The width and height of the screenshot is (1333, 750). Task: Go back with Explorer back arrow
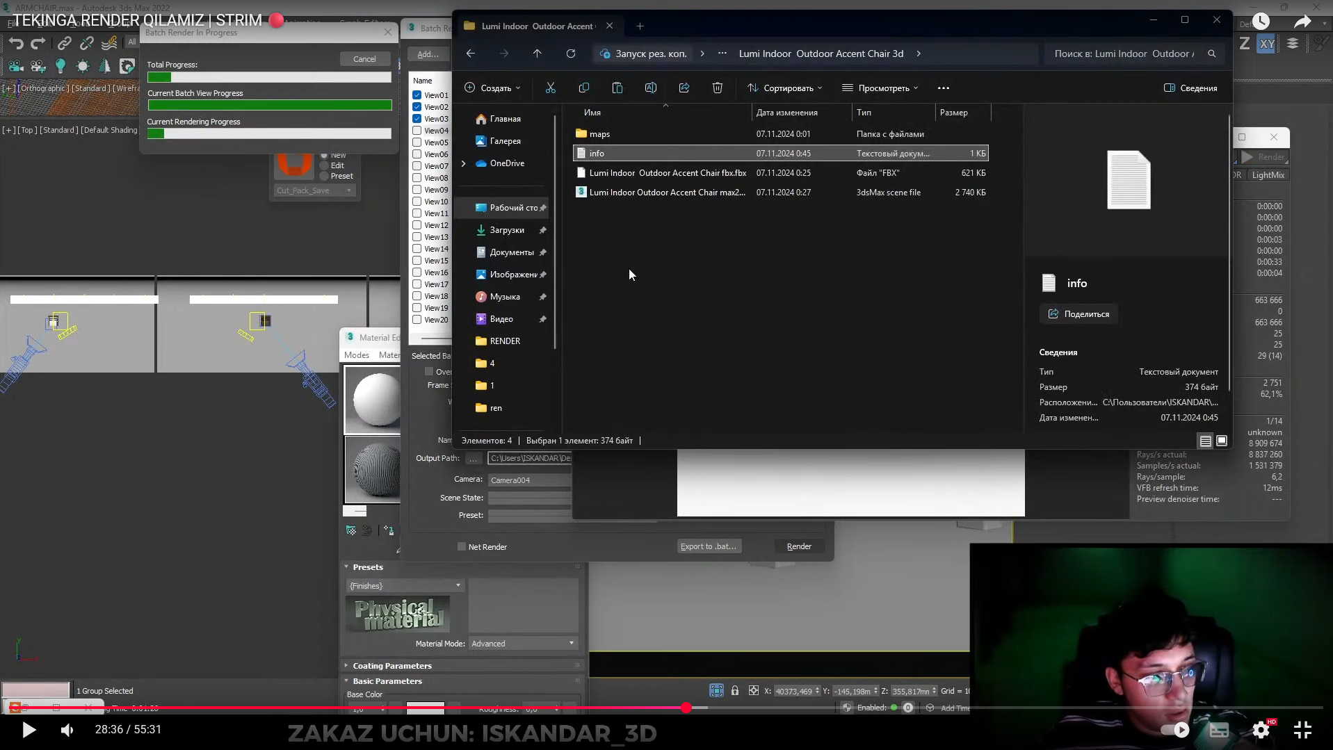tap(471, 54)
